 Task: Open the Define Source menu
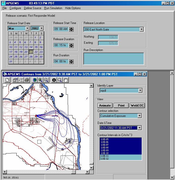pos(33,8)
